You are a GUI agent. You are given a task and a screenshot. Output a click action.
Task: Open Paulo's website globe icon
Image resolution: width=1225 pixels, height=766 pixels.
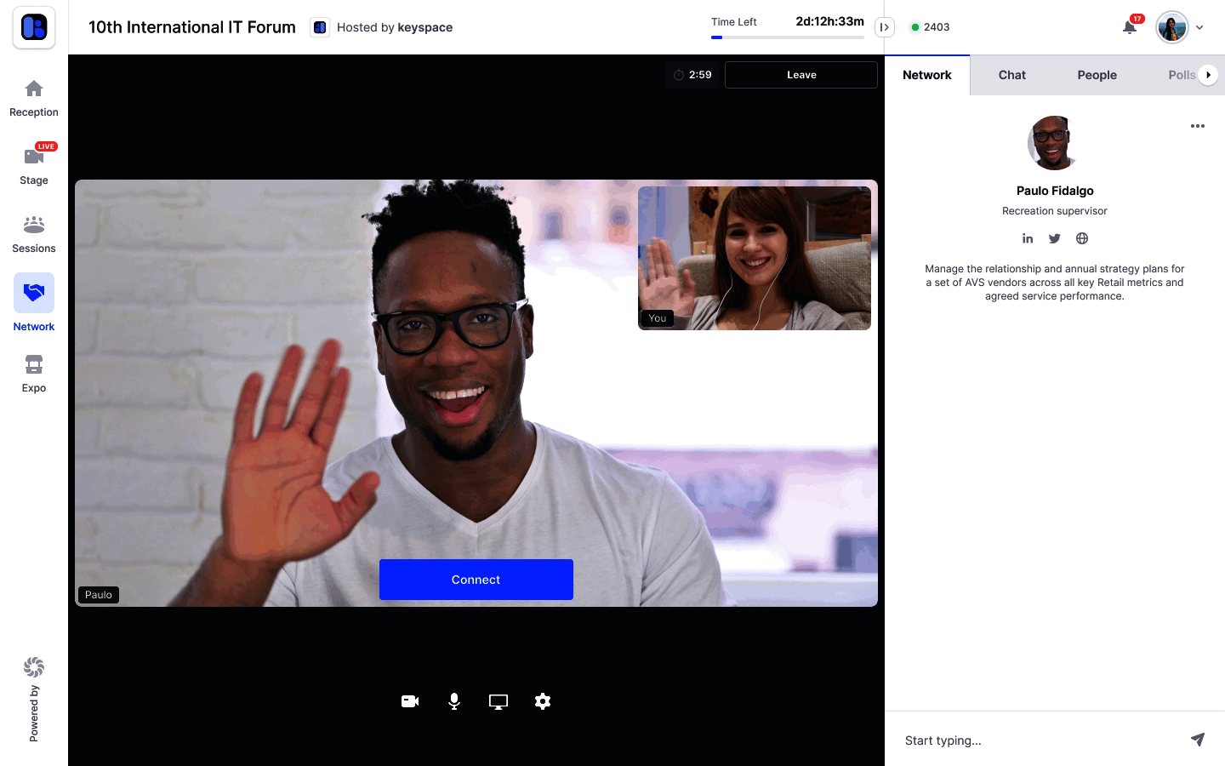1082,238
